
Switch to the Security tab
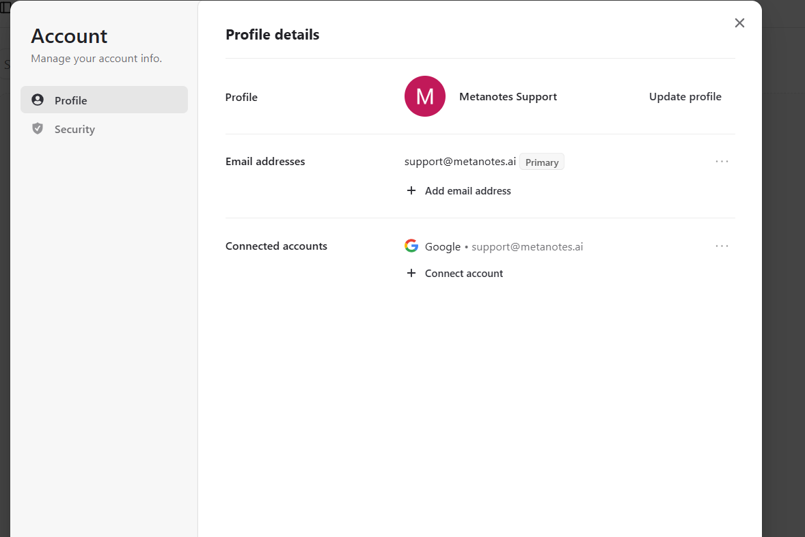(x=105, y=128)
